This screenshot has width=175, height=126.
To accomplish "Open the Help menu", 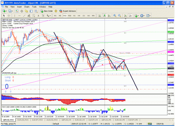I will point(50,7).
